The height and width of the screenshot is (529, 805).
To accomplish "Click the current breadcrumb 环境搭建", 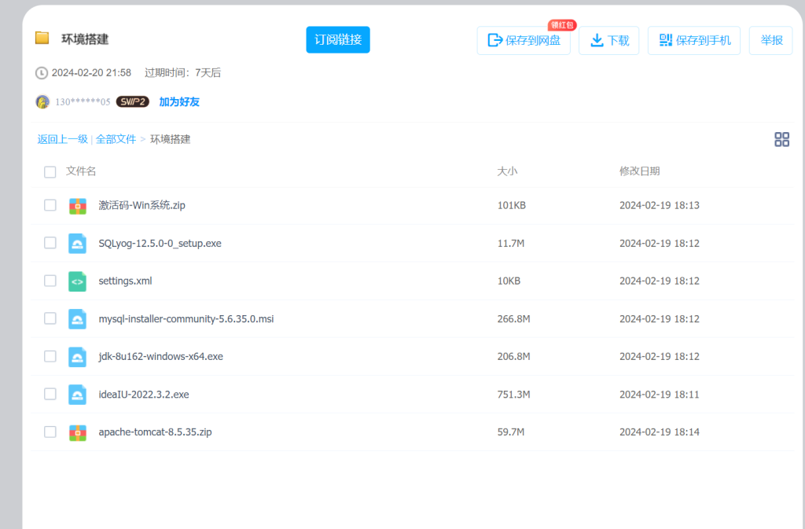I will pyautogui.click(x=170, y=139).
